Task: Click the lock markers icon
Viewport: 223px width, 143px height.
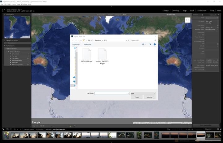Action: [x=70, y=126]
